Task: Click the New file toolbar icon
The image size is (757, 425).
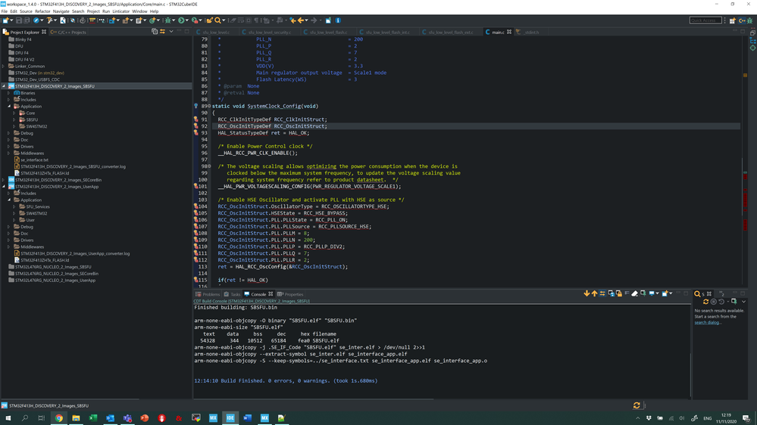Action: pos(5,20)
